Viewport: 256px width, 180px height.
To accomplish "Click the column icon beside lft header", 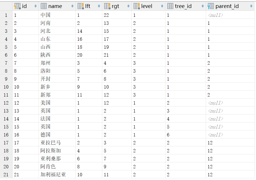I will [81, 6].
